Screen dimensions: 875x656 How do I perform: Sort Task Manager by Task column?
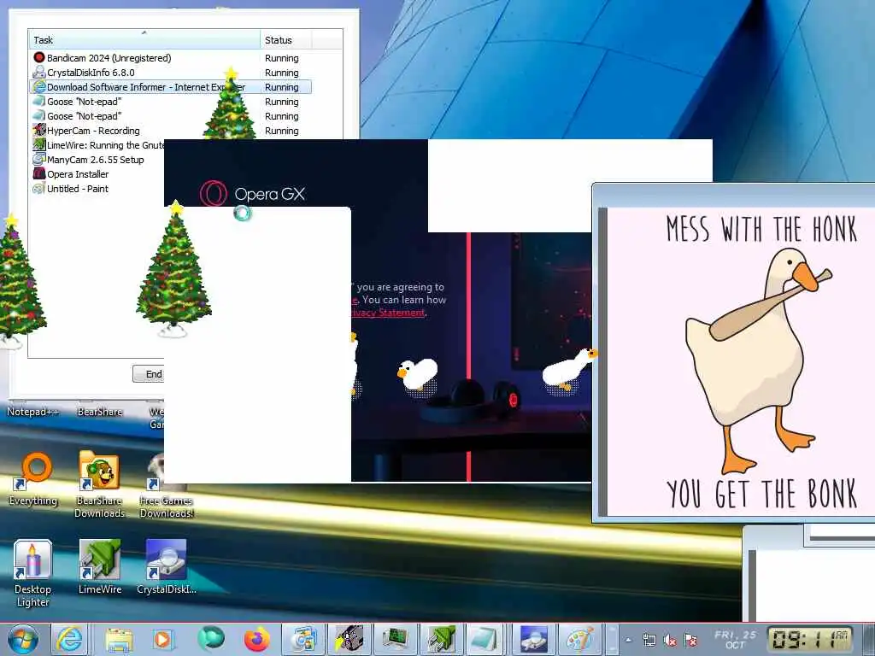pos(144,39)
